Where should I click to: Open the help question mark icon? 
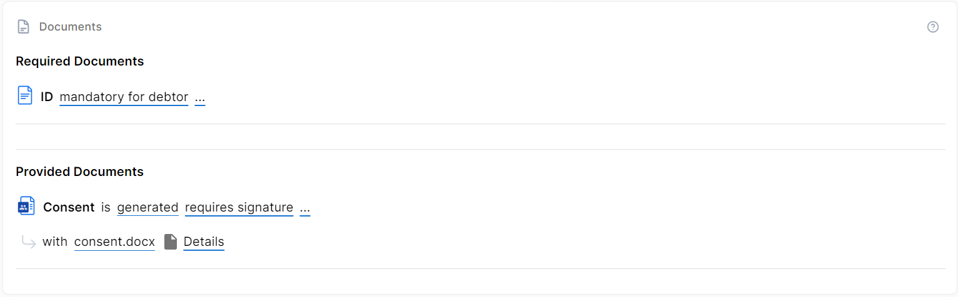click(x=932, y=27)
